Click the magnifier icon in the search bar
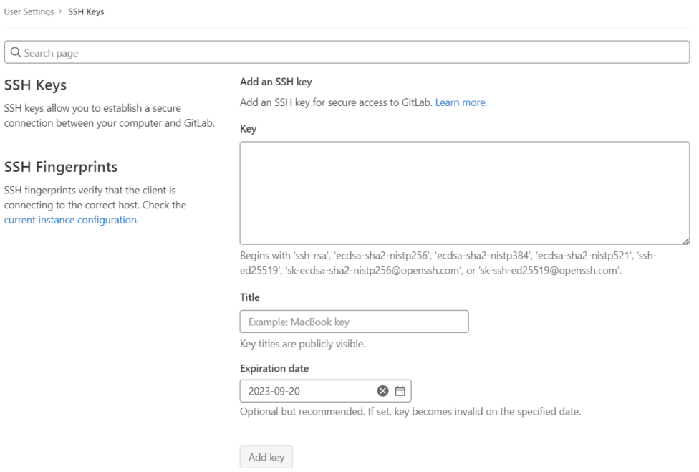 (16, 53)
